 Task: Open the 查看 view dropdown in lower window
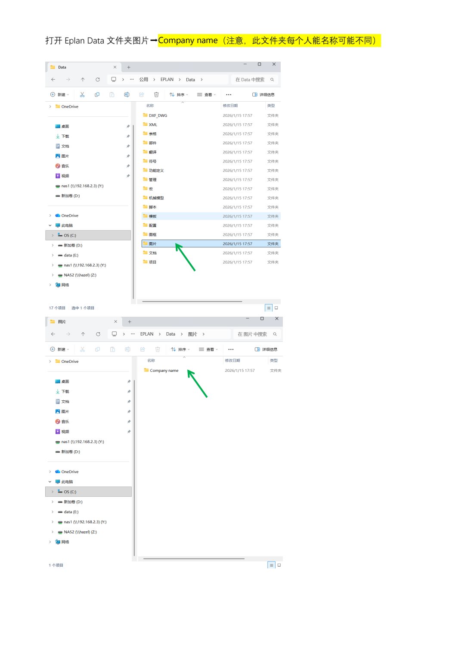[208, 349]
